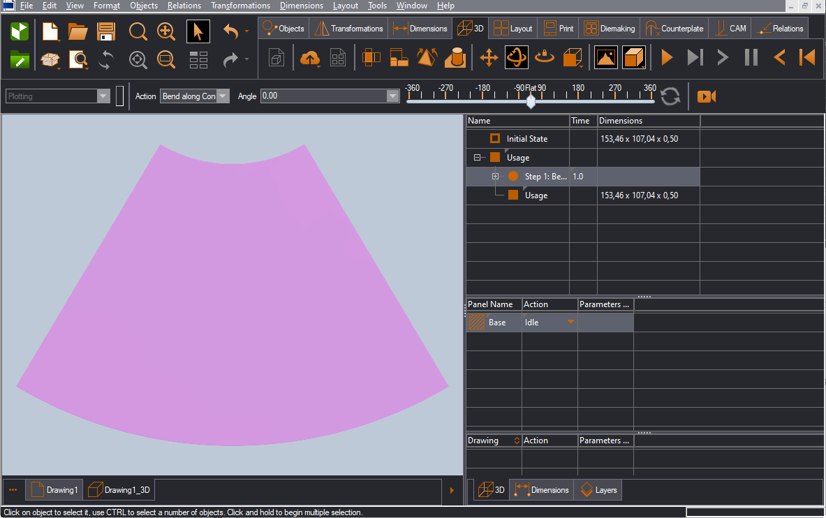Screen dimensions: 826x518
Task: Click the Undo arrow icon
Action: (231, 31)
